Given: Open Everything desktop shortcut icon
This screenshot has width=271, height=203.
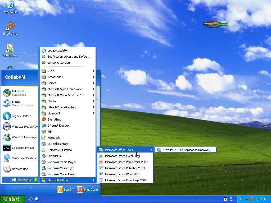Looking at the screenshot, I should [x=10, y=29].
